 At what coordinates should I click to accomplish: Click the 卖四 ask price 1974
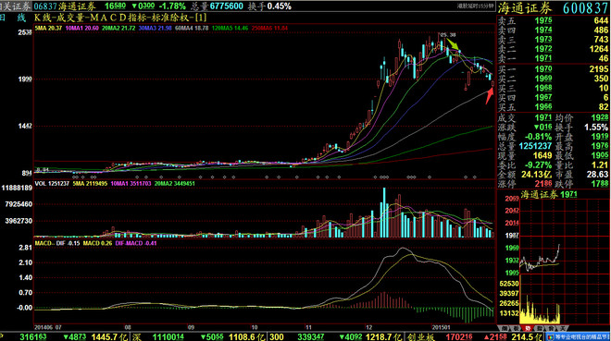click(543, 30)
